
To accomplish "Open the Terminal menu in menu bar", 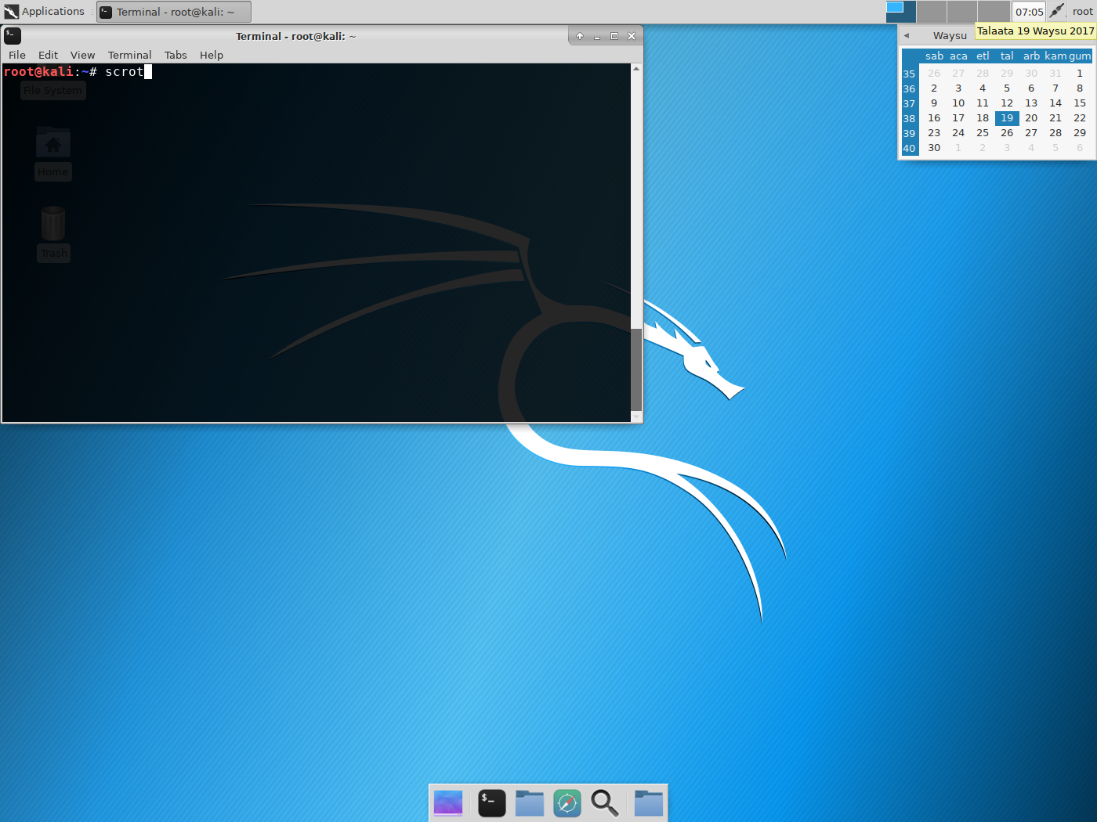I will [129, 55].
